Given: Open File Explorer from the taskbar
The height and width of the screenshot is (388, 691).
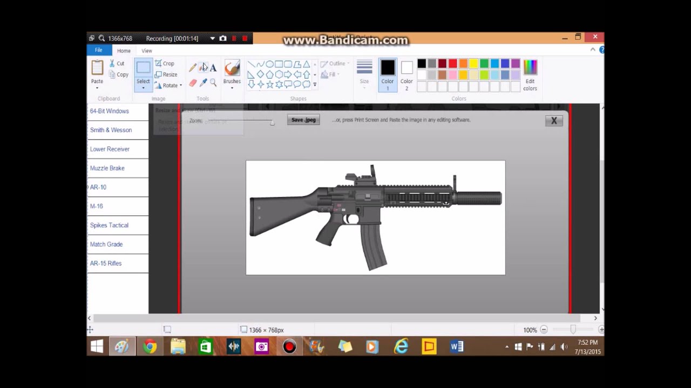Looking at the screenshot, I should 178,347.
